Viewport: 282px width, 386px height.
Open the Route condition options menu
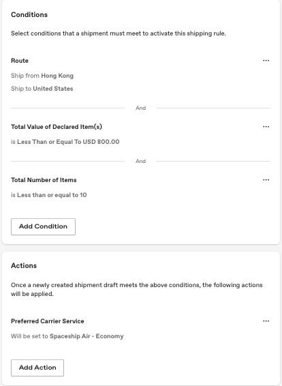click(266, 61)
